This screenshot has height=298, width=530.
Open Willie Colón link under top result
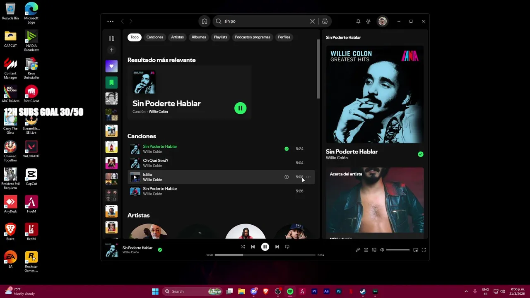[158, 112]
